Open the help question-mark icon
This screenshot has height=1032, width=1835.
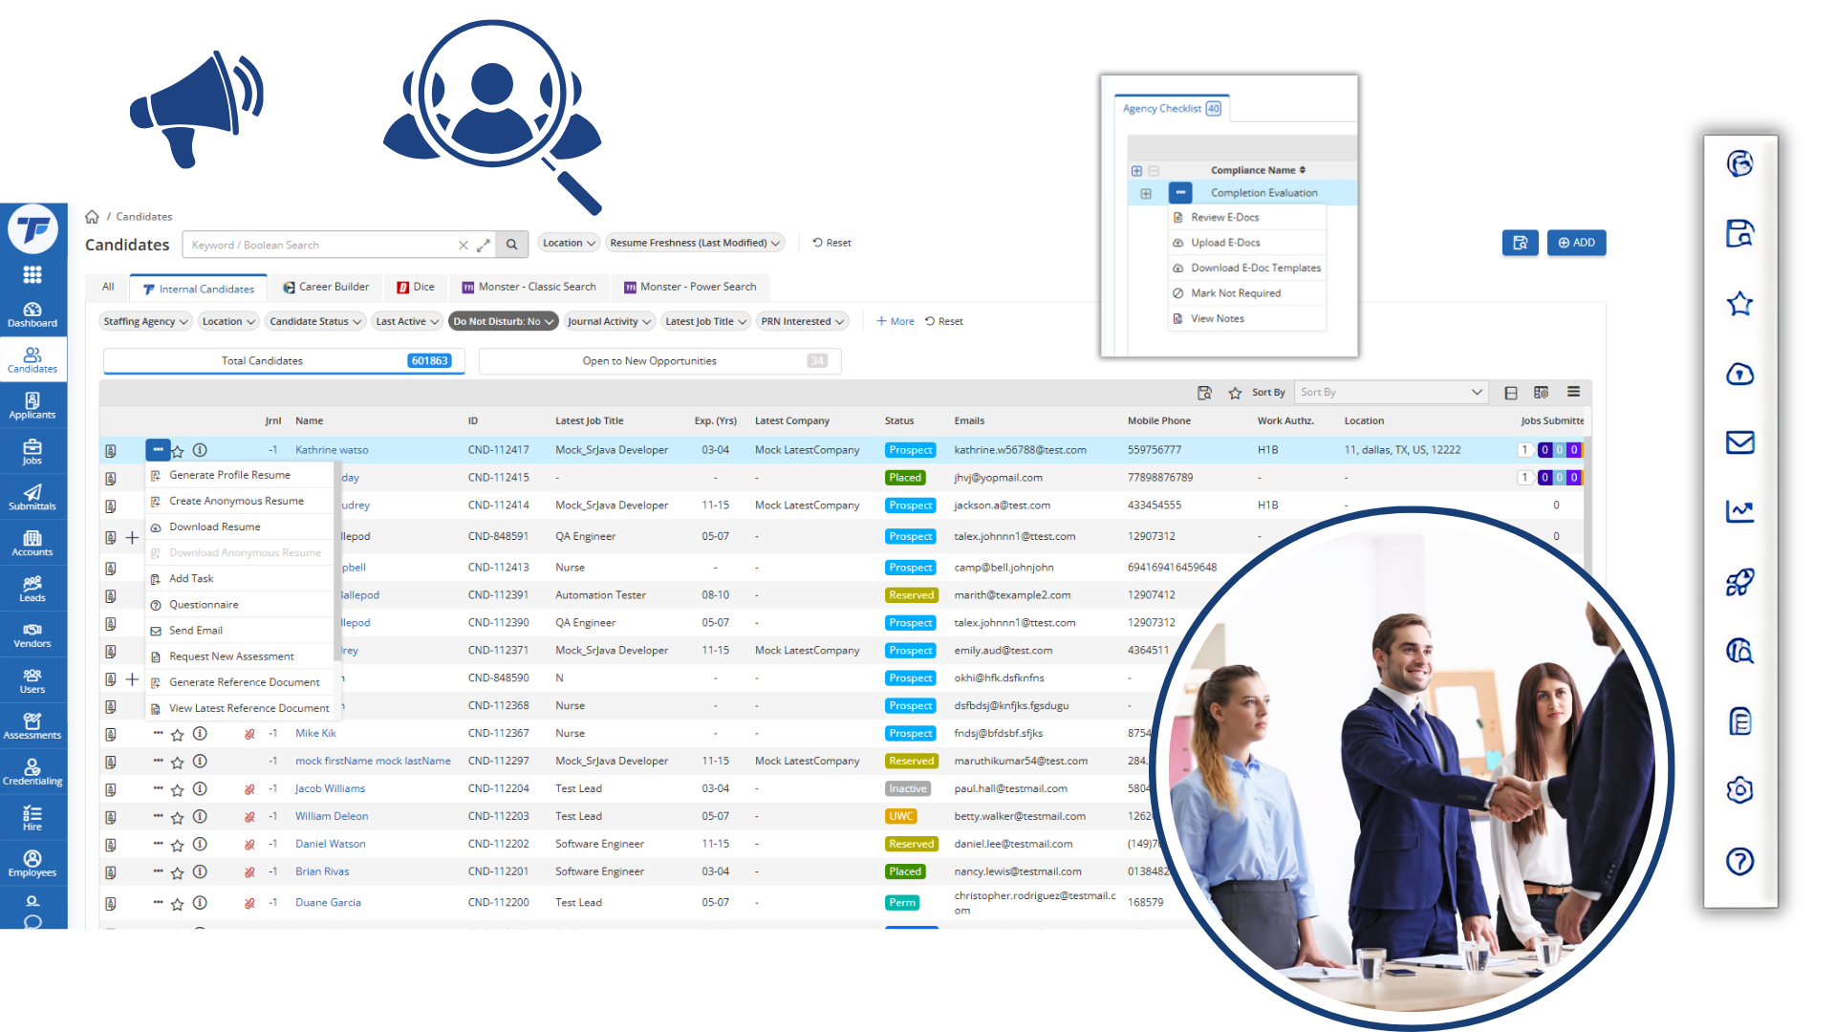click(1740, 862)
